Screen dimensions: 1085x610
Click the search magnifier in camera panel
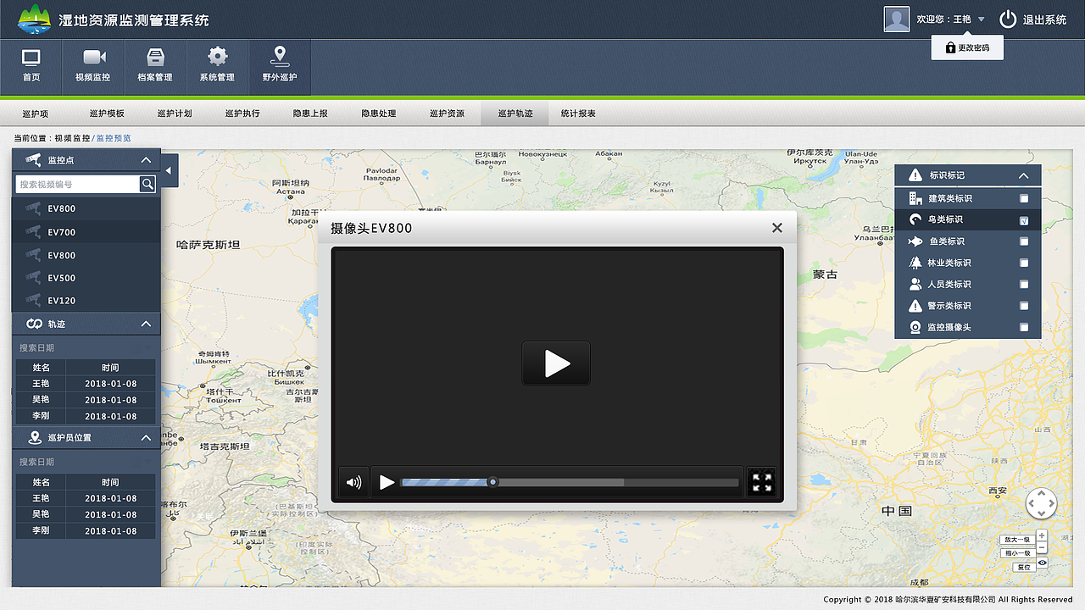point(147,184)
